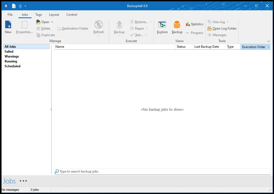
Task: Expand the quick access toolbar dropdown
Action: 25,6
